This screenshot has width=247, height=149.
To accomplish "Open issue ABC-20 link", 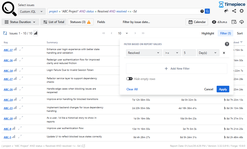I will click(x=8, y=119).
